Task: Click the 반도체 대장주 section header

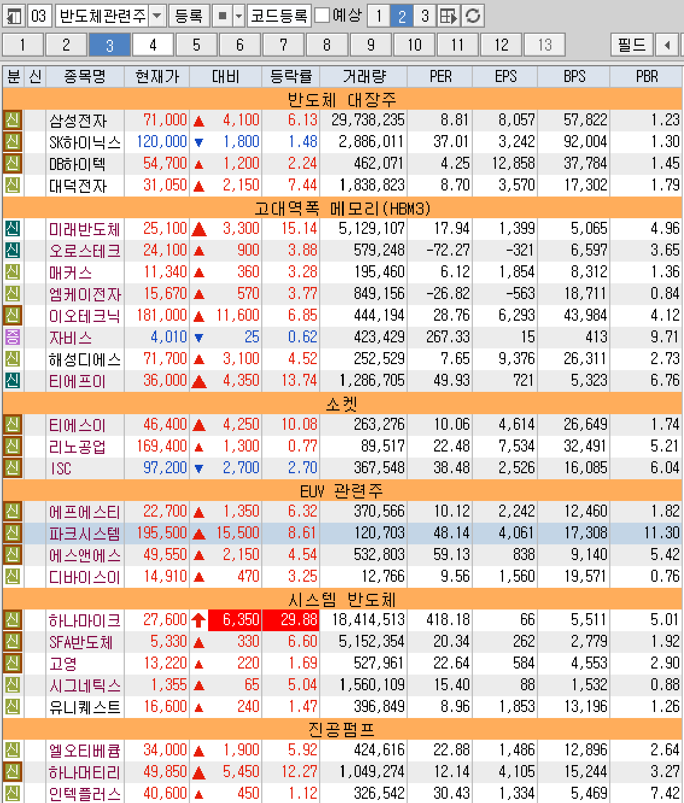Action: [342, 99]
